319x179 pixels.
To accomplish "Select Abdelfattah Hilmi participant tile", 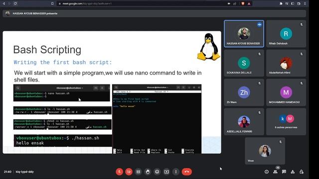I will tap(286, 63).
